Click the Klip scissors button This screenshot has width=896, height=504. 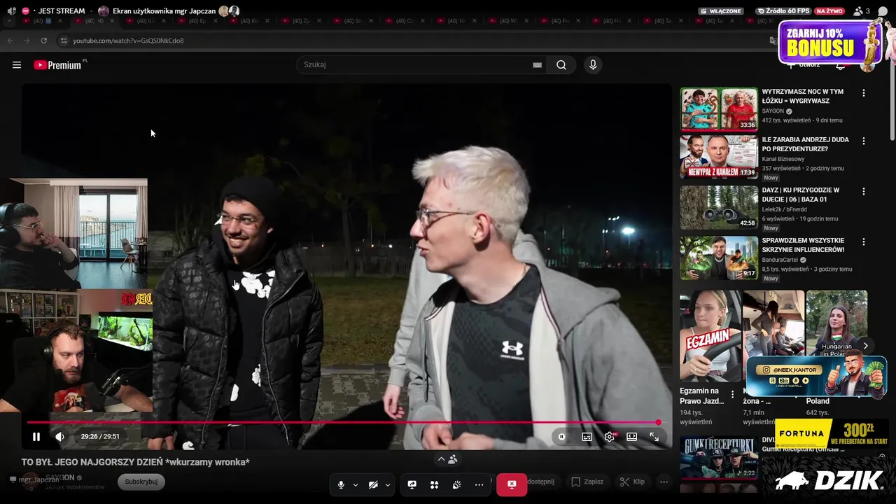point(632,482)
